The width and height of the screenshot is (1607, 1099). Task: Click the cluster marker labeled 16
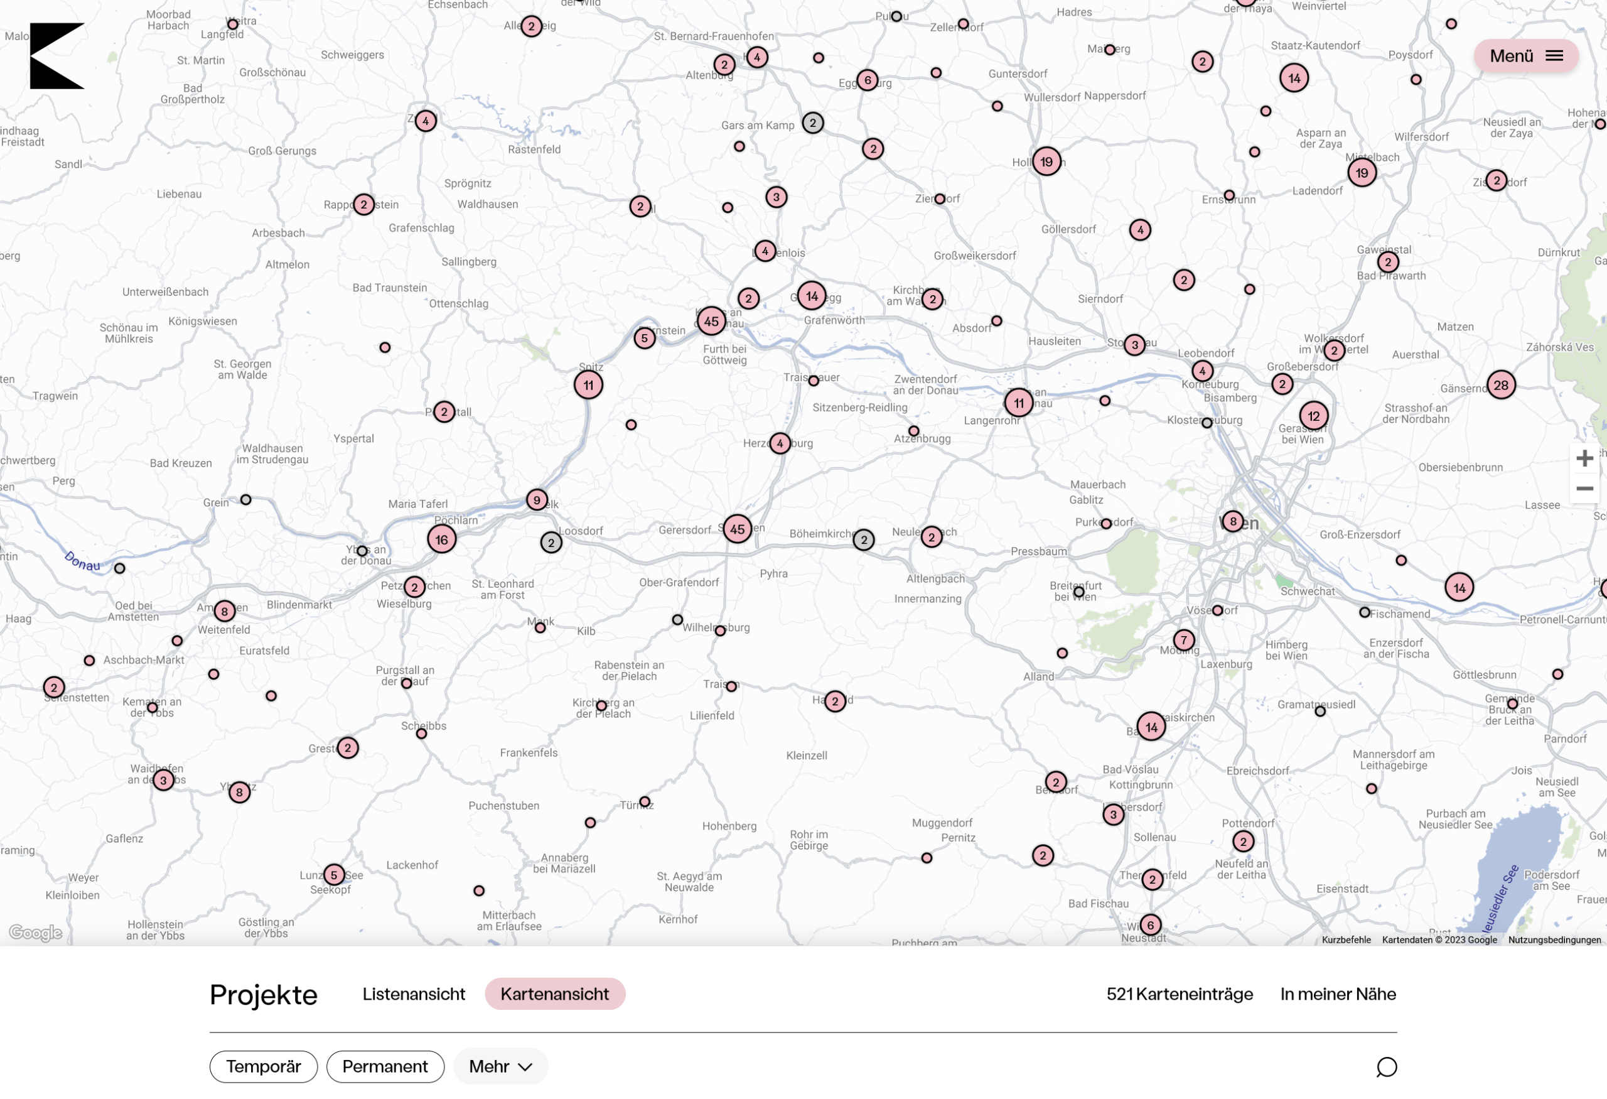(441, 539)
